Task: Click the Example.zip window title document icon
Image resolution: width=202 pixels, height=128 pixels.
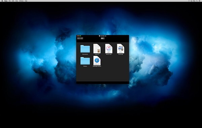Action: click(x=99, y=36)
